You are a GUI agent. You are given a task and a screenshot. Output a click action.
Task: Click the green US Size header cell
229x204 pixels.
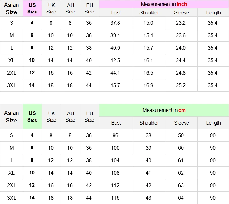tap(32, 117)
